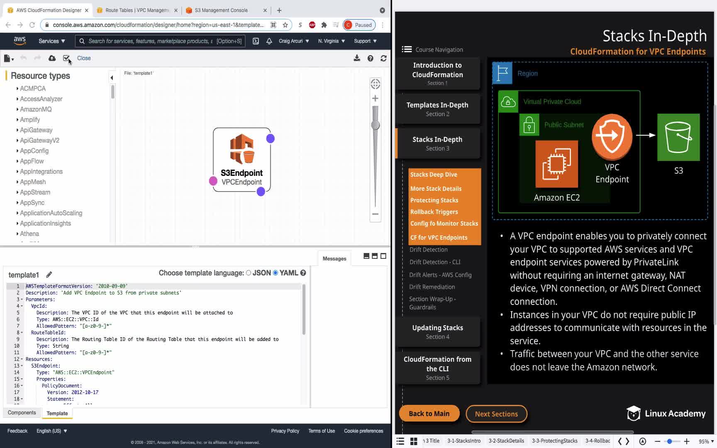Click the Next Sections button
This screenshot has height=448, width=717.
496,414
